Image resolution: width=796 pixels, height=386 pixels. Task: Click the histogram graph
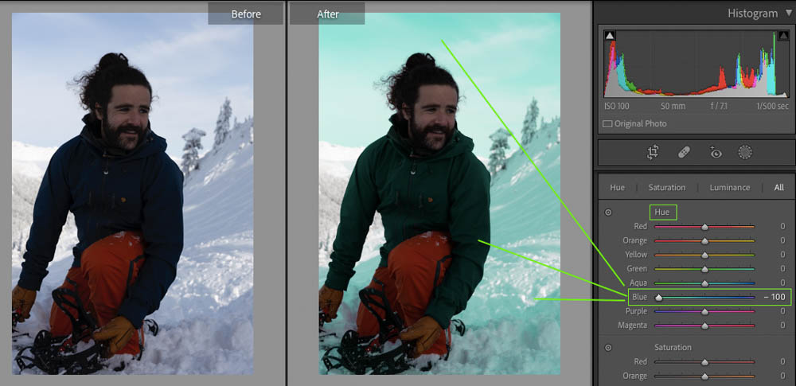point(696,64)
